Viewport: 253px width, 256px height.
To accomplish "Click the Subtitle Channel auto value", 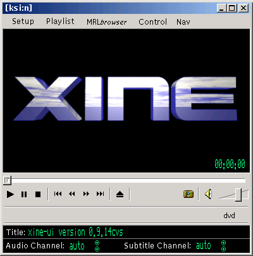I will 204,245.
